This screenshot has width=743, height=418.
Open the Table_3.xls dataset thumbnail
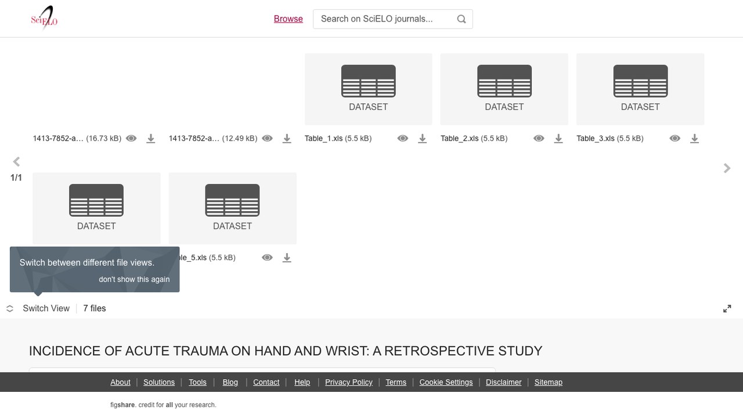640,89
